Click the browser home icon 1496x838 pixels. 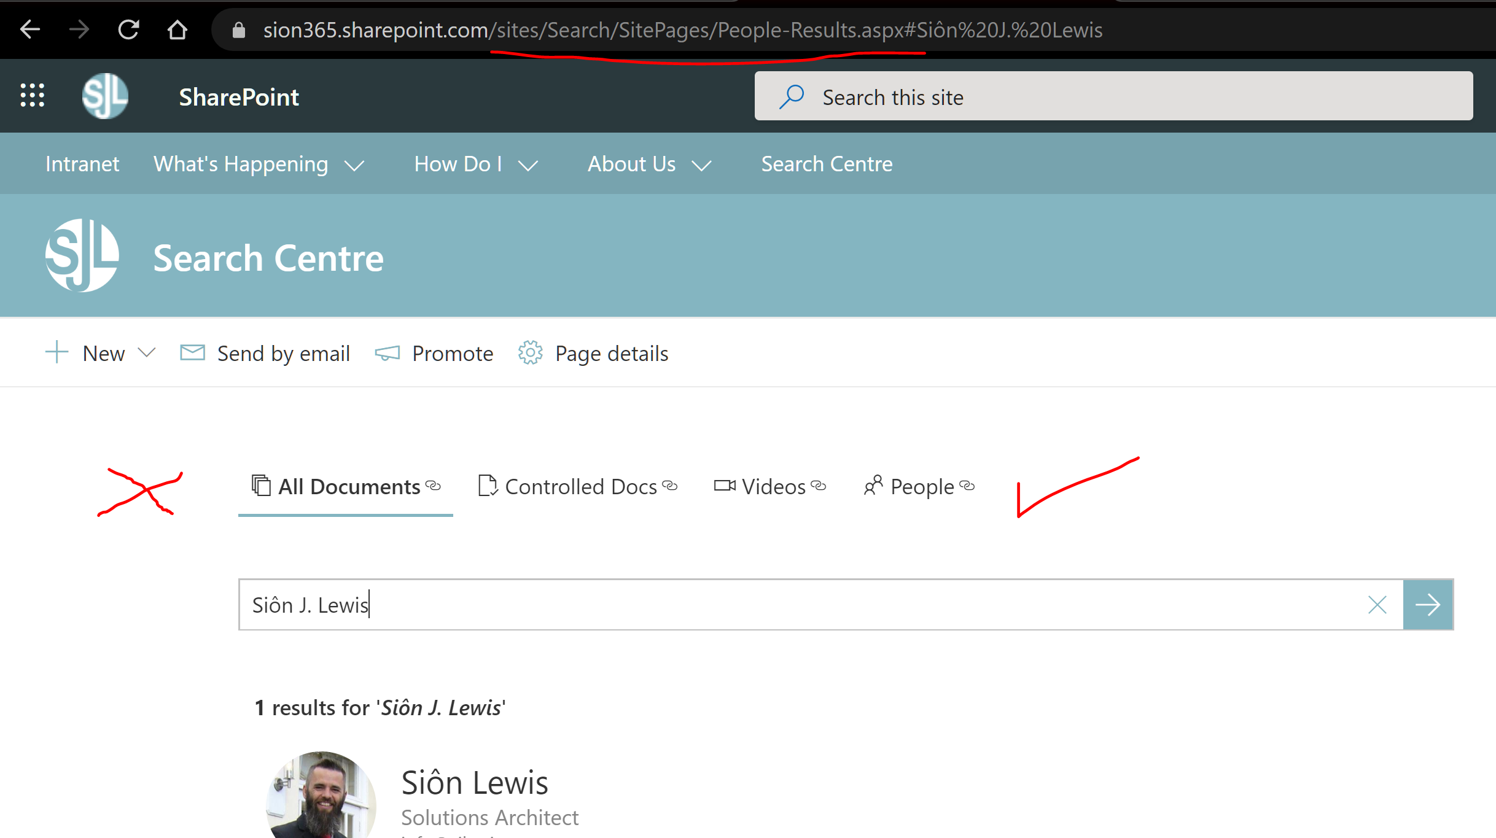coord(177,29)
